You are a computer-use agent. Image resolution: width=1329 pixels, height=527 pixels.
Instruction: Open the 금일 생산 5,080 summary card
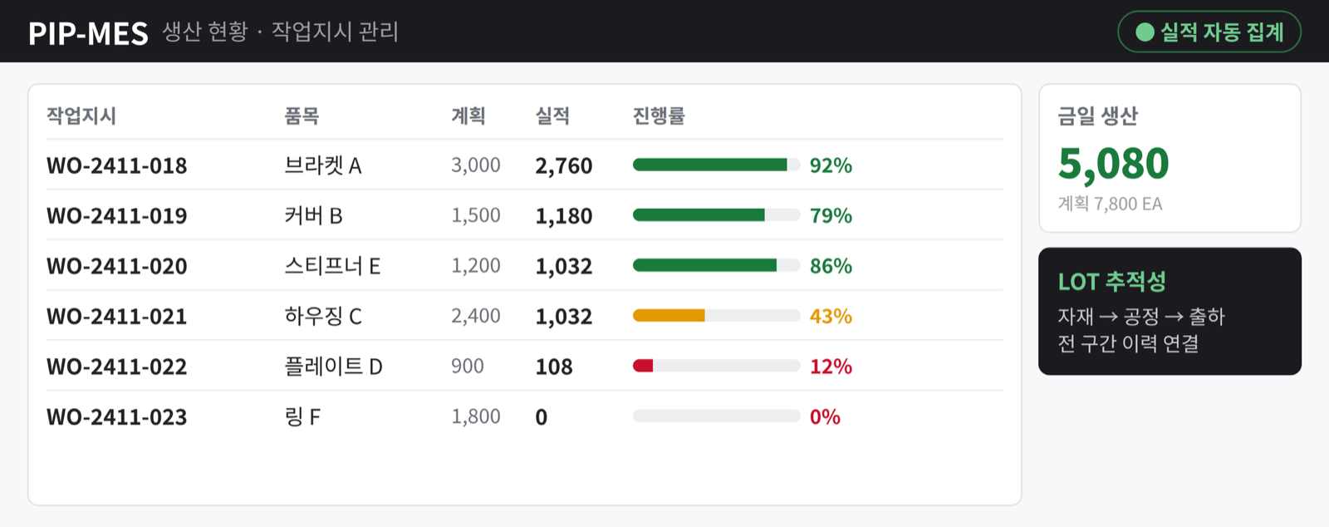(1170, 158)
